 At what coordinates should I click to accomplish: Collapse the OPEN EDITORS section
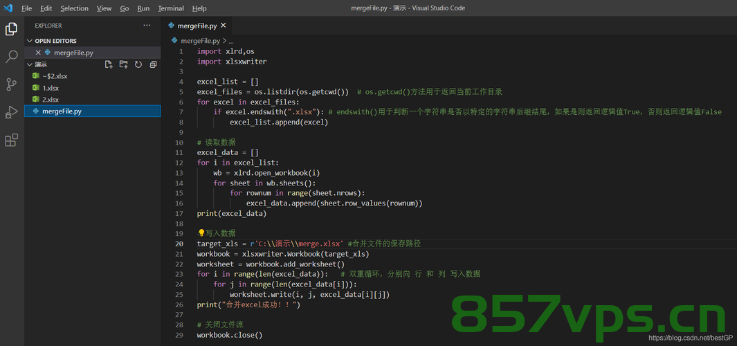(x=30, y=41)
